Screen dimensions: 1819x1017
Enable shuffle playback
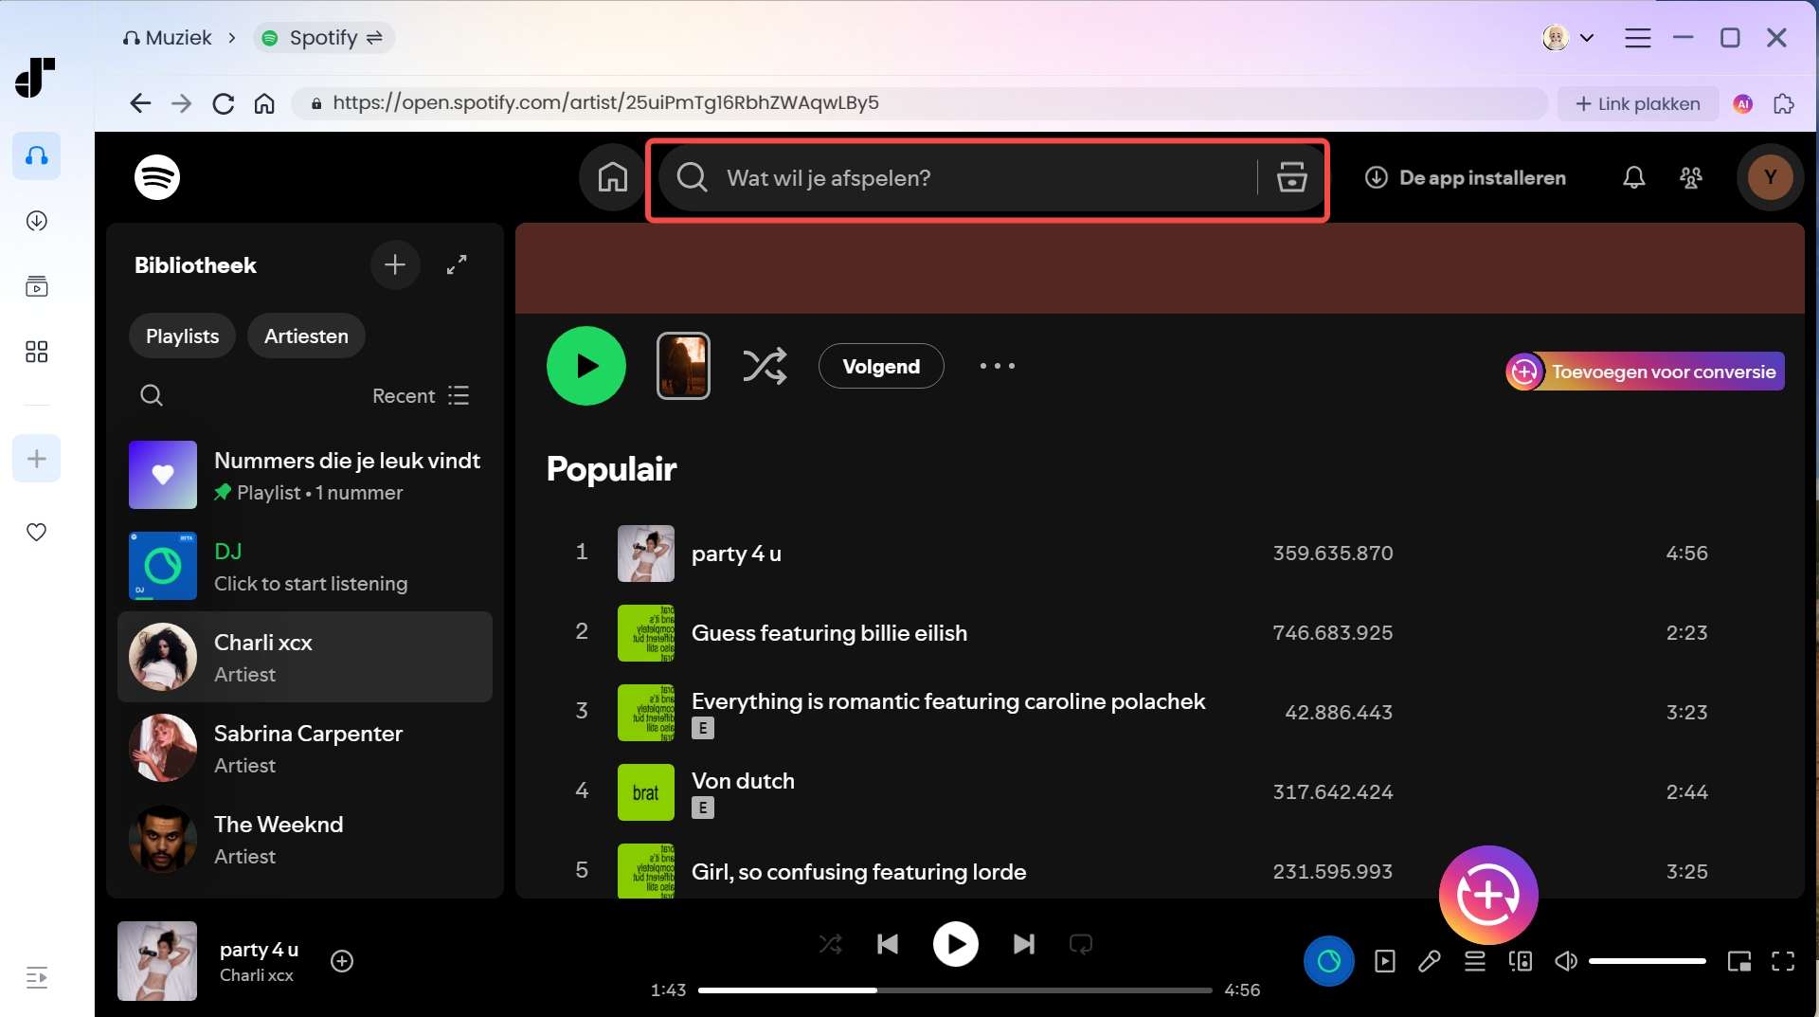click(830, 944)
